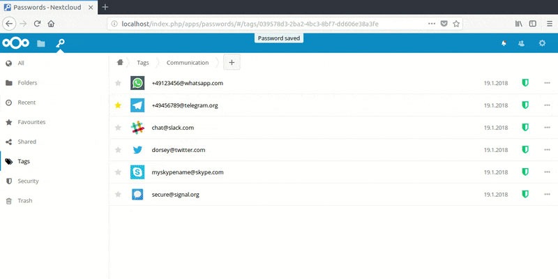Unfavourite the +49456789@telegram.org entry
This screenshot has height=279, width=558.
click(118, 105)
